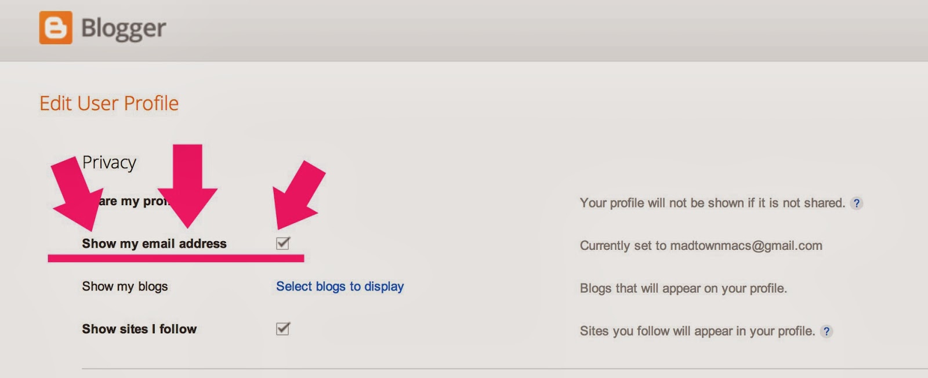Click text 'Blogs that will appear on your profile'
928x378 pixels.
[683, 289]
